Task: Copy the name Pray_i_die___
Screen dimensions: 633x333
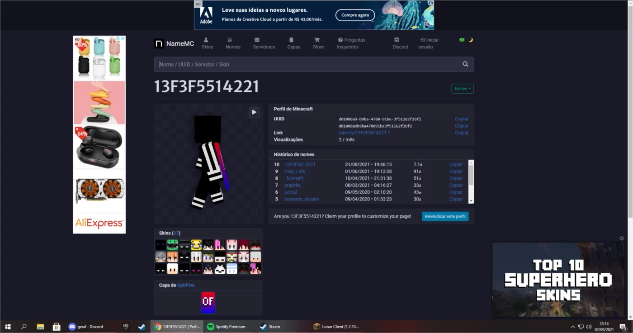Action: pyautogui.click(x=456, y=171)
